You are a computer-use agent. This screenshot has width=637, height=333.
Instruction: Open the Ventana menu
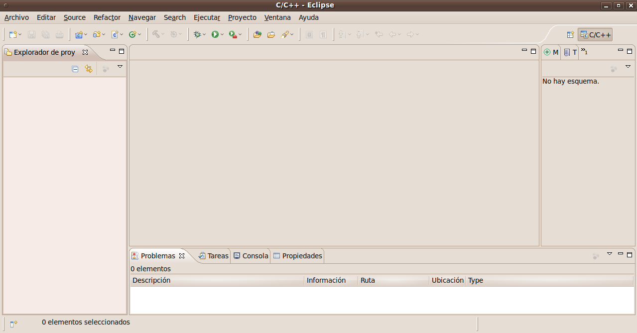[x=277, y=17]
